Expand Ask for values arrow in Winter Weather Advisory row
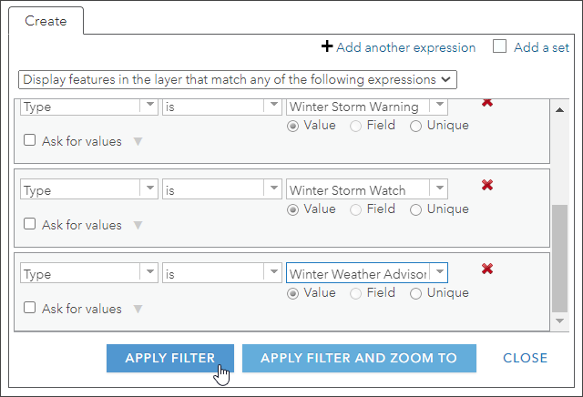 (x=138, y=309)
